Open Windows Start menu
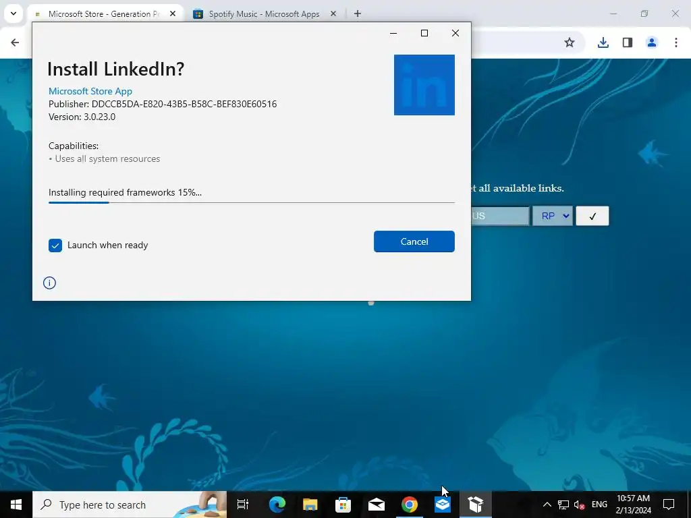 (16, 505)
